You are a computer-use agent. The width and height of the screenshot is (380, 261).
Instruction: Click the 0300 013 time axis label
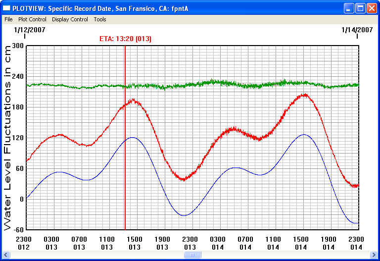click(x=51, y=243)
